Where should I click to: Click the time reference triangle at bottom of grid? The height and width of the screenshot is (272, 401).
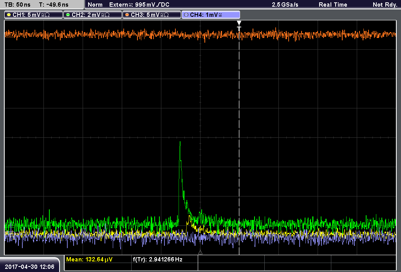click(x=200, y=252)
